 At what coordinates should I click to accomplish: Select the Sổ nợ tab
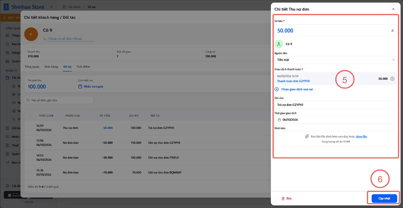67,67
